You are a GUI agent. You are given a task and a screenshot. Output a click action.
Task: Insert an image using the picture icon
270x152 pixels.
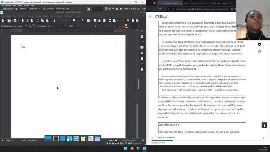[x=95, y=21]
